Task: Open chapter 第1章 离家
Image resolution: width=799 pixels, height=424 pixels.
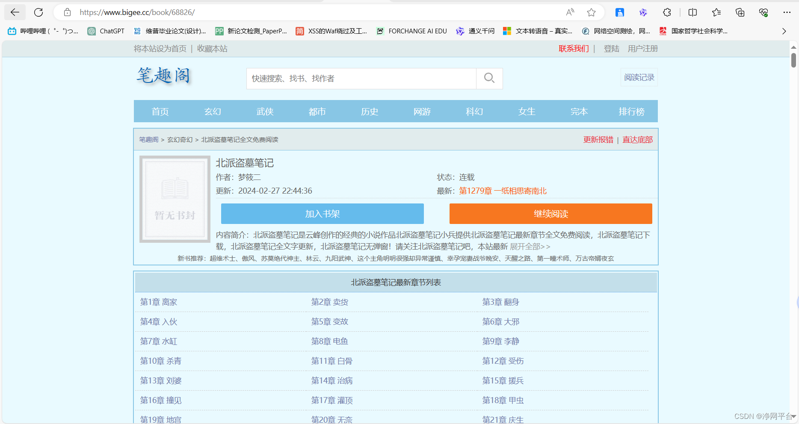Action: point(159,302)
